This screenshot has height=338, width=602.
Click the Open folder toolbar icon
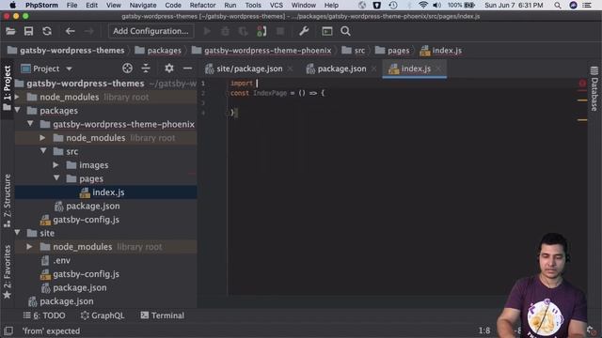pyautogui.click(x=10, y=31)
